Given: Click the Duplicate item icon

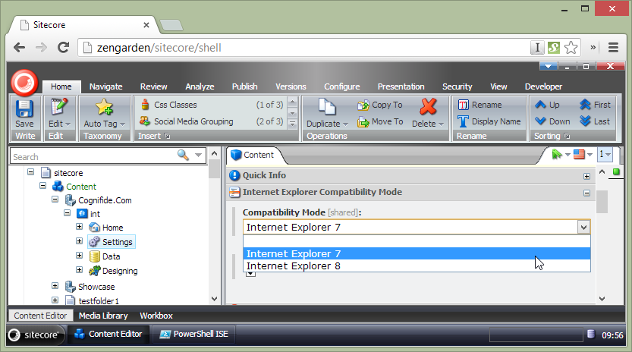Looking at the screenshot, I should coord(327,108).
